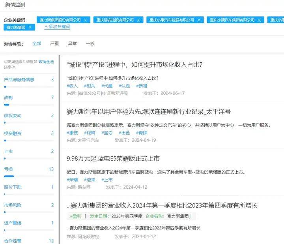Click the summary starting 近日，赛力斯集团旗下
The width and height of the screenshot is (284, 244).
click(x=156, y=172)
